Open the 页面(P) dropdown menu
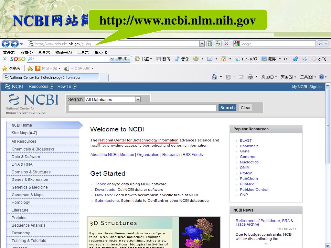The width and height of the screenshot is (331, 248). tap(269, 77)
